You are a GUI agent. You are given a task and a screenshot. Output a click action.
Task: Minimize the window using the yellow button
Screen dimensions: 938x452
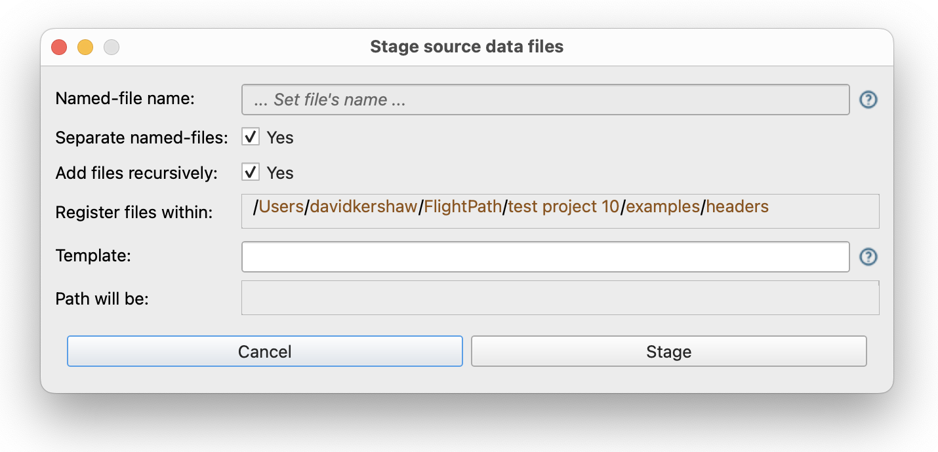point(85,47)
